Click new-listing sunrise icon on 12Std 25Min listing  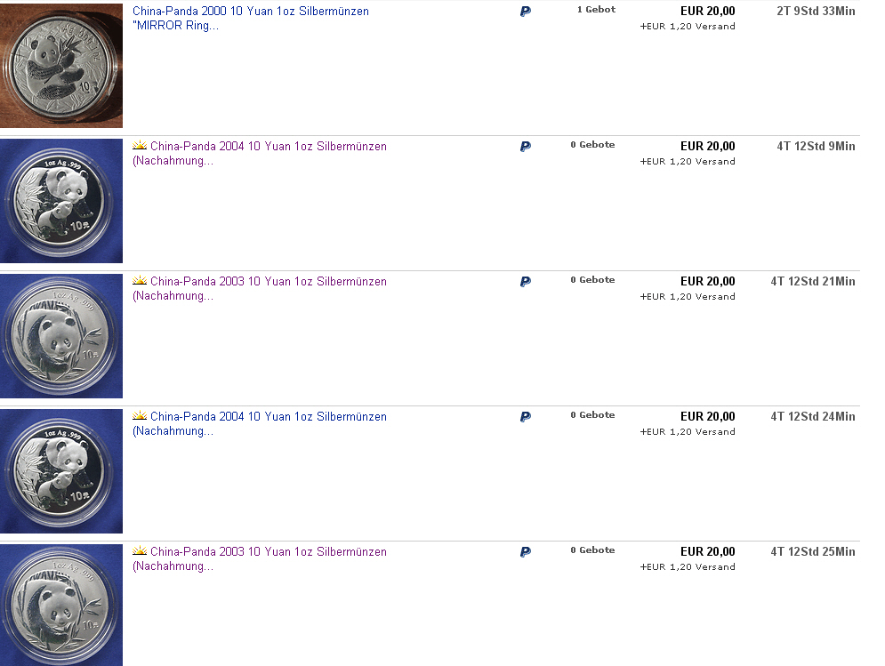140,551
